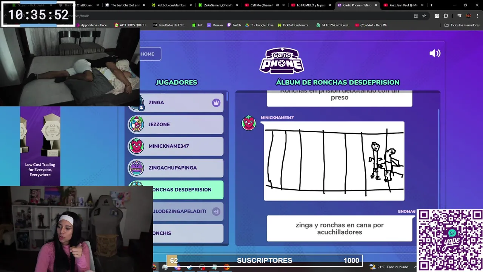The image size is (483, 272).
Task: Click the crown icon on ZINGA's row
Action: [216, 103]
